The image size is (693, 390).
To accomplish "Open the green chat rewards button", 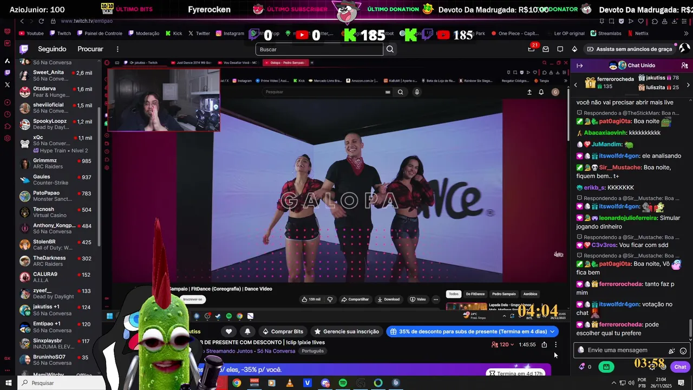I will pyautogui.click(x=606, y=367).
